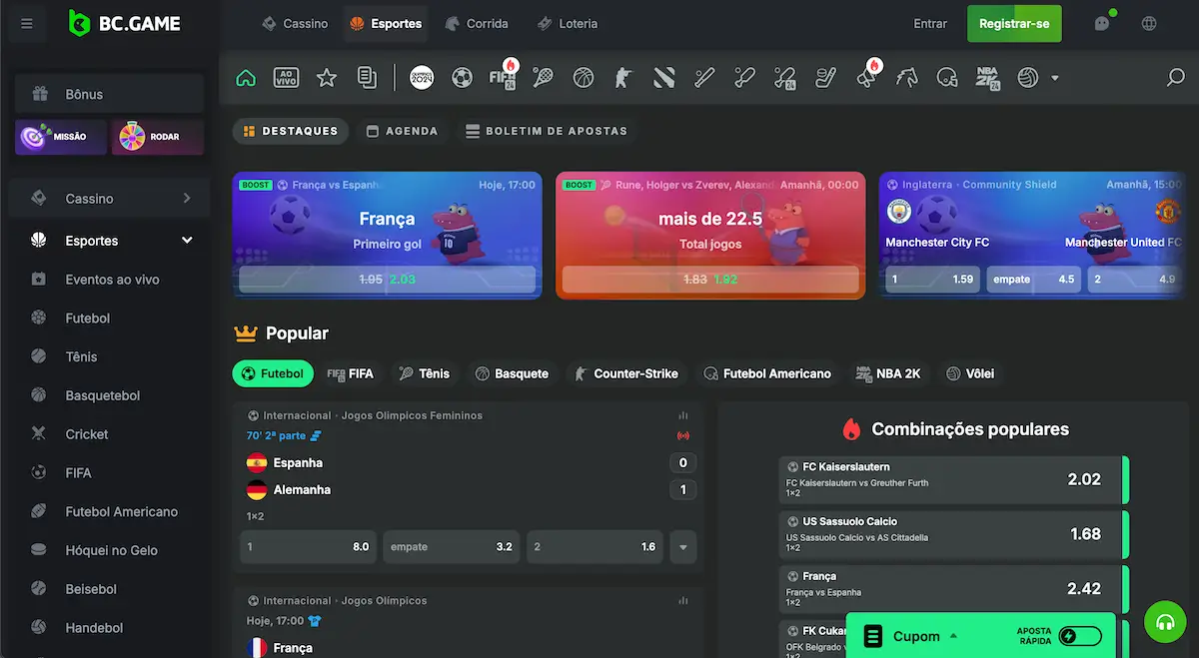The height and width of the screenshot is (658, 1199).
Task: Expand the Cassino sidebar section
Action: pyautogui.click(x=187, y=199)
